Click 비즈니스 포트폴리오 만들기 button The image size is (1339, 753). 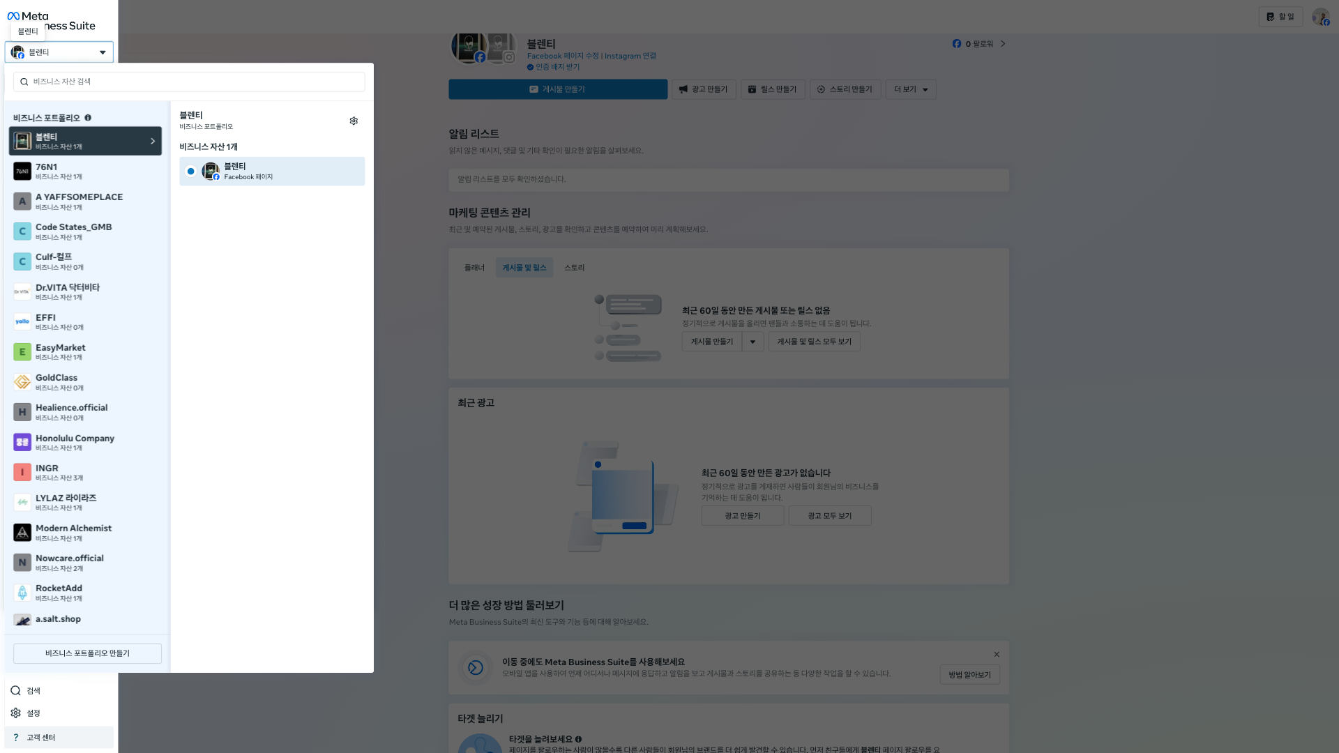point(87,653)
